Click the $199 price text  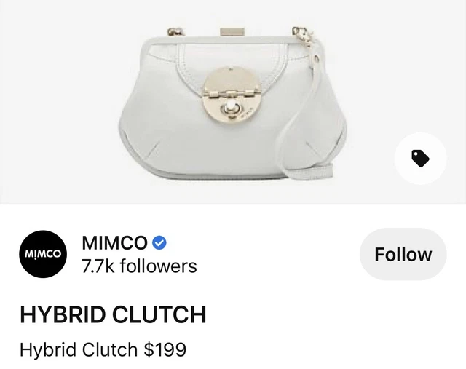[x=165, y=349]
